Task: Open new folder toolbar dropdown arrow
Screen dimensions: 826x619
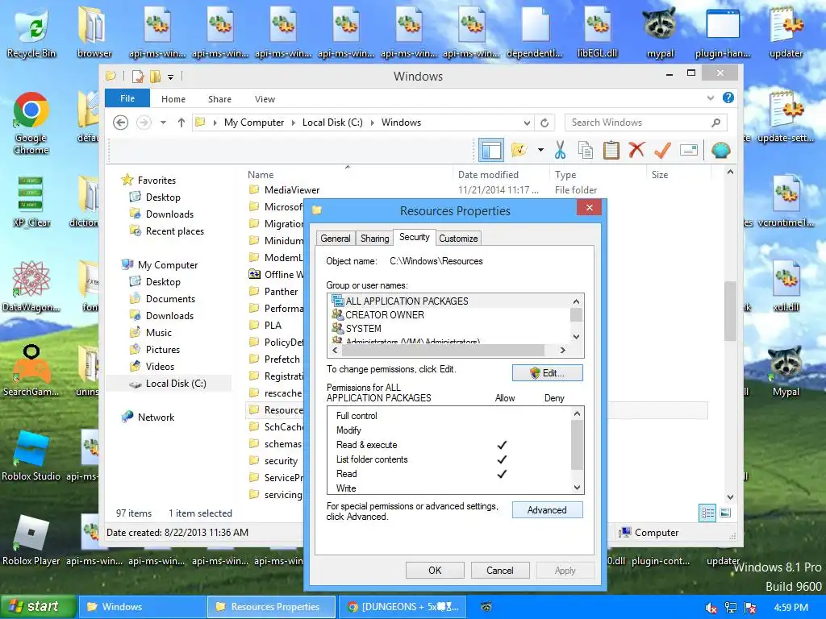Action: [540, 151]
